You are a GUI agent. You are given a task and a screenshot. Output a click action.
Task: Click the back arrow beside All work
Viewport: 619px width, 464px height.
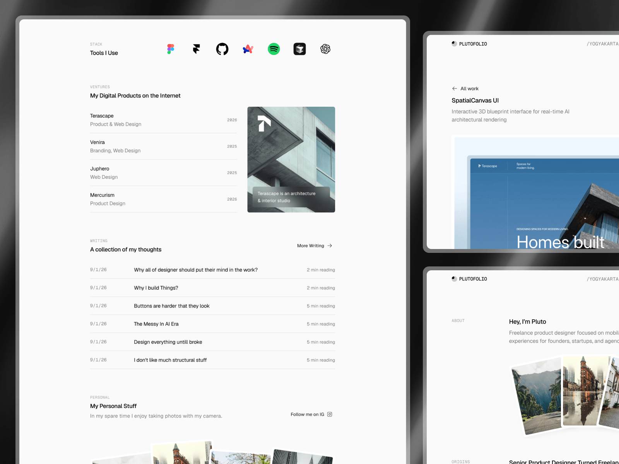tap(455, 89)
